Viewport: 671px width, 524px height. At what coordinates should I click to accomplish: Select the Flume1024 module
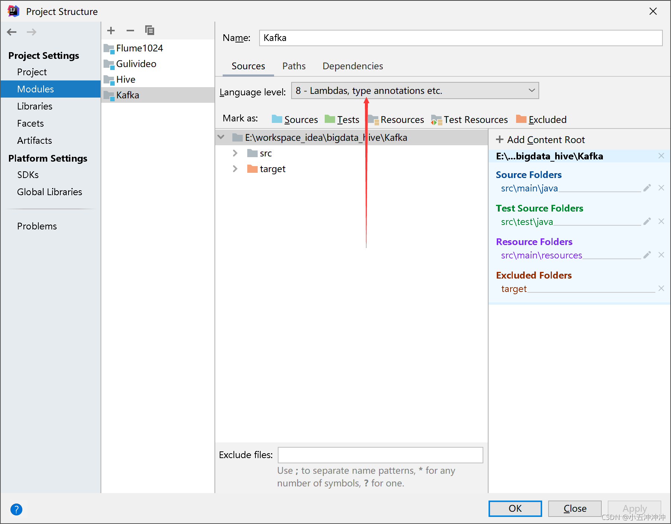click(x=158, y=48)
